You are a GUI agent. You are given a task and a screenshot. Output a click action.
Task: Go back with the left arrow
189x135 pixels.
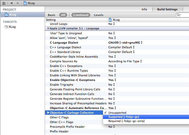[12, 3]
